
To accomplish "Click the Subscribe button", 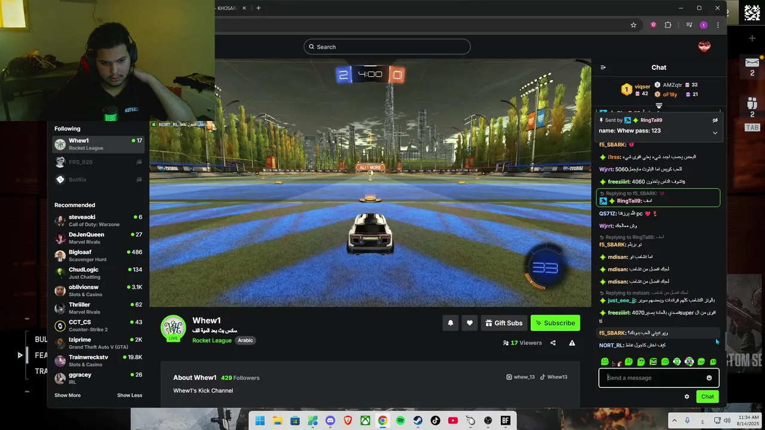I will 555,323.
